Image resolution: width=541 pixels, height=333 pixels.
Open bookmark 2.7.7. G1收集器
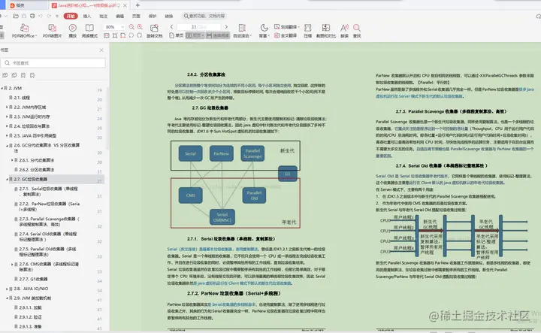34,279
